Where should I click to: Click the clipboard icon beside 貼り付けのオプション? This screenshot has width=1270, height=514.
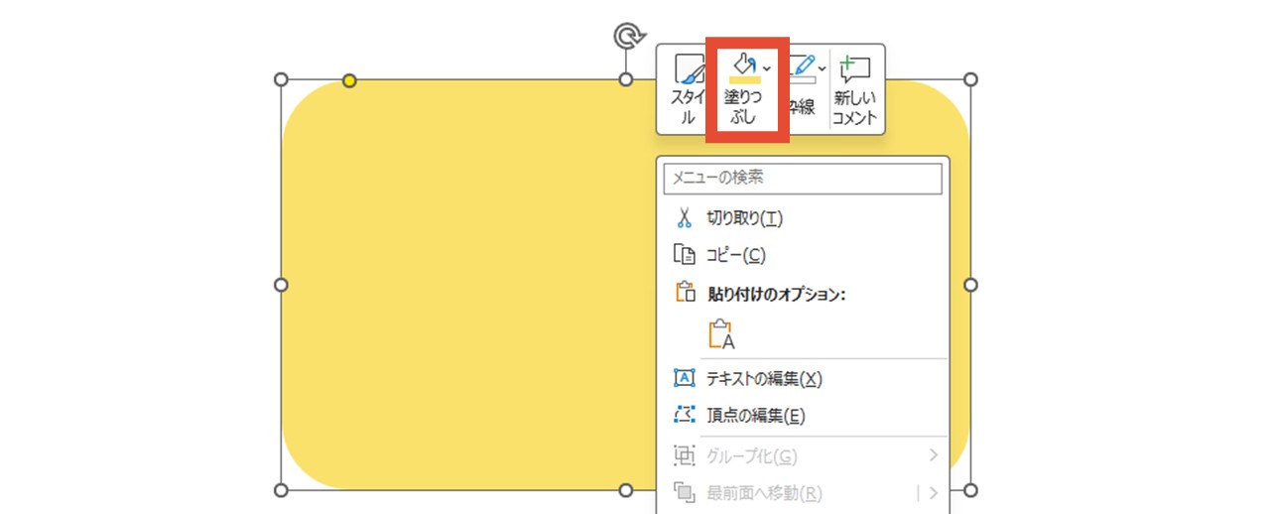tap(685, 292)
